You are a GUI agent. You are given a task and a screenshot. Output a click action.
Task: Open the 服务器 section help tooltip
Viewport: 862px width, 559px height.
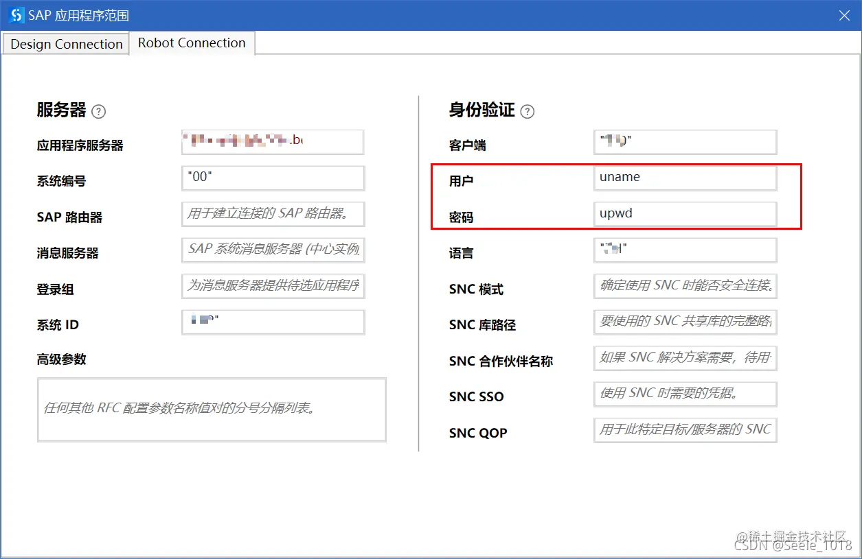click(98, 110)
